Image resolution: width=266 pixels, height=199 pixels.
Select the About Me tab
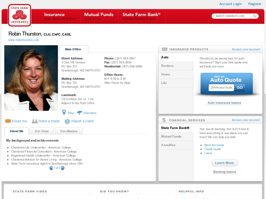click(16, 131)
